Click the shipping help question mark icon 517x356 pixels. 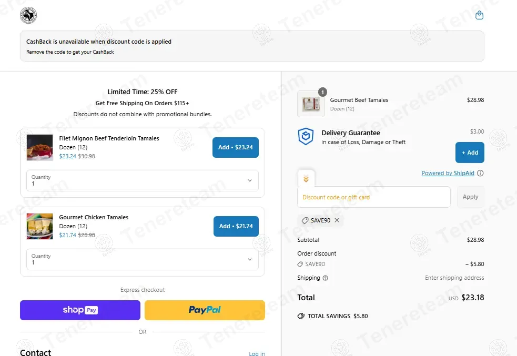(x=325, y=278)
